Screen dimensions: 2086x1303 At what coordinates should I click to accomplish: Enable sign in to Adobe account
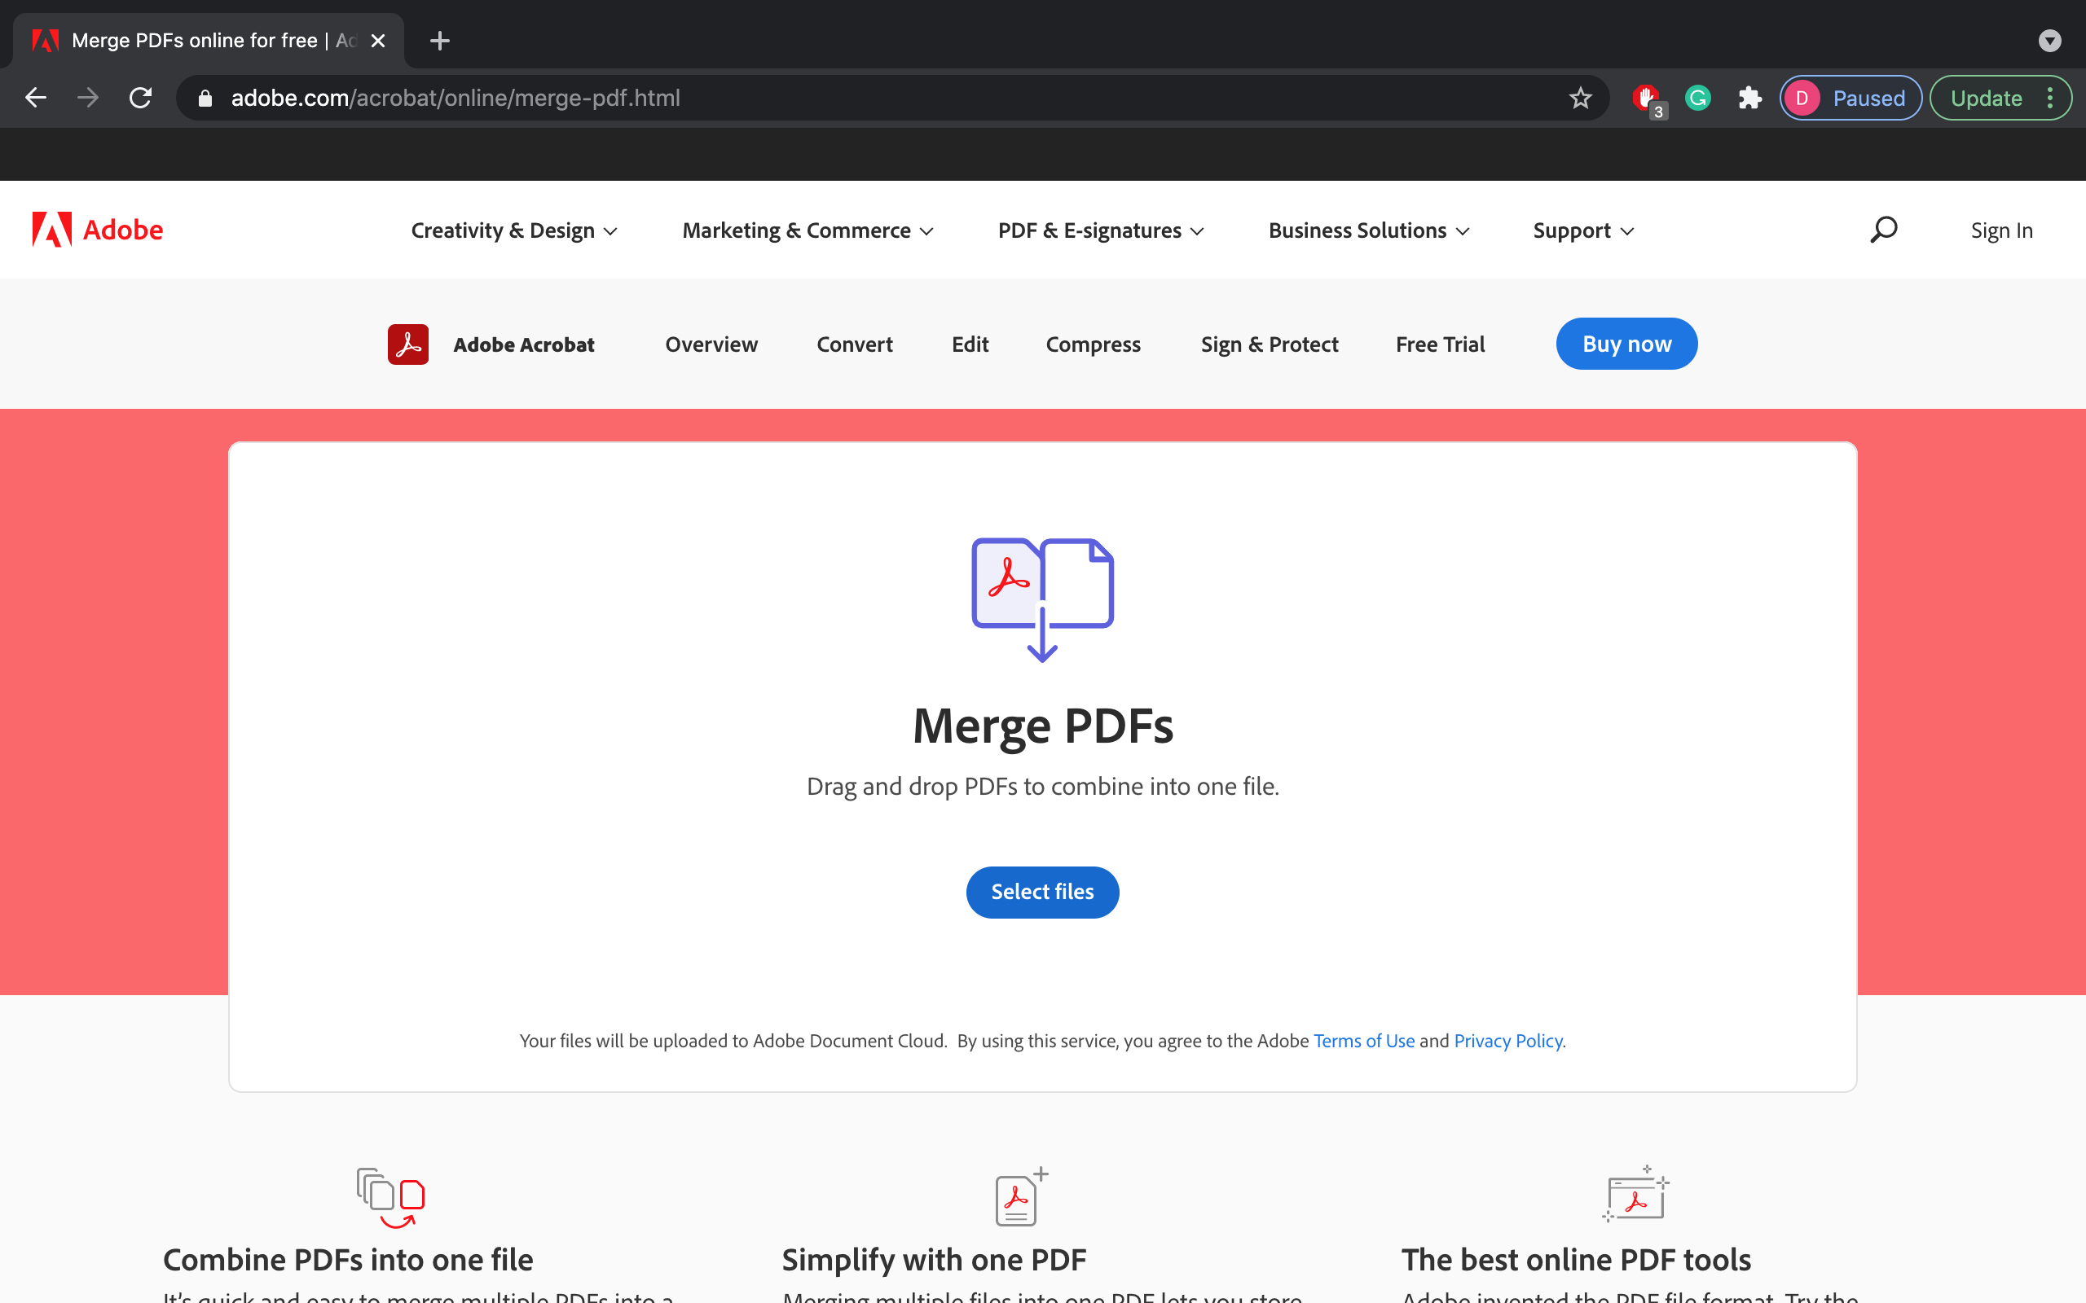pos(2002,230)
